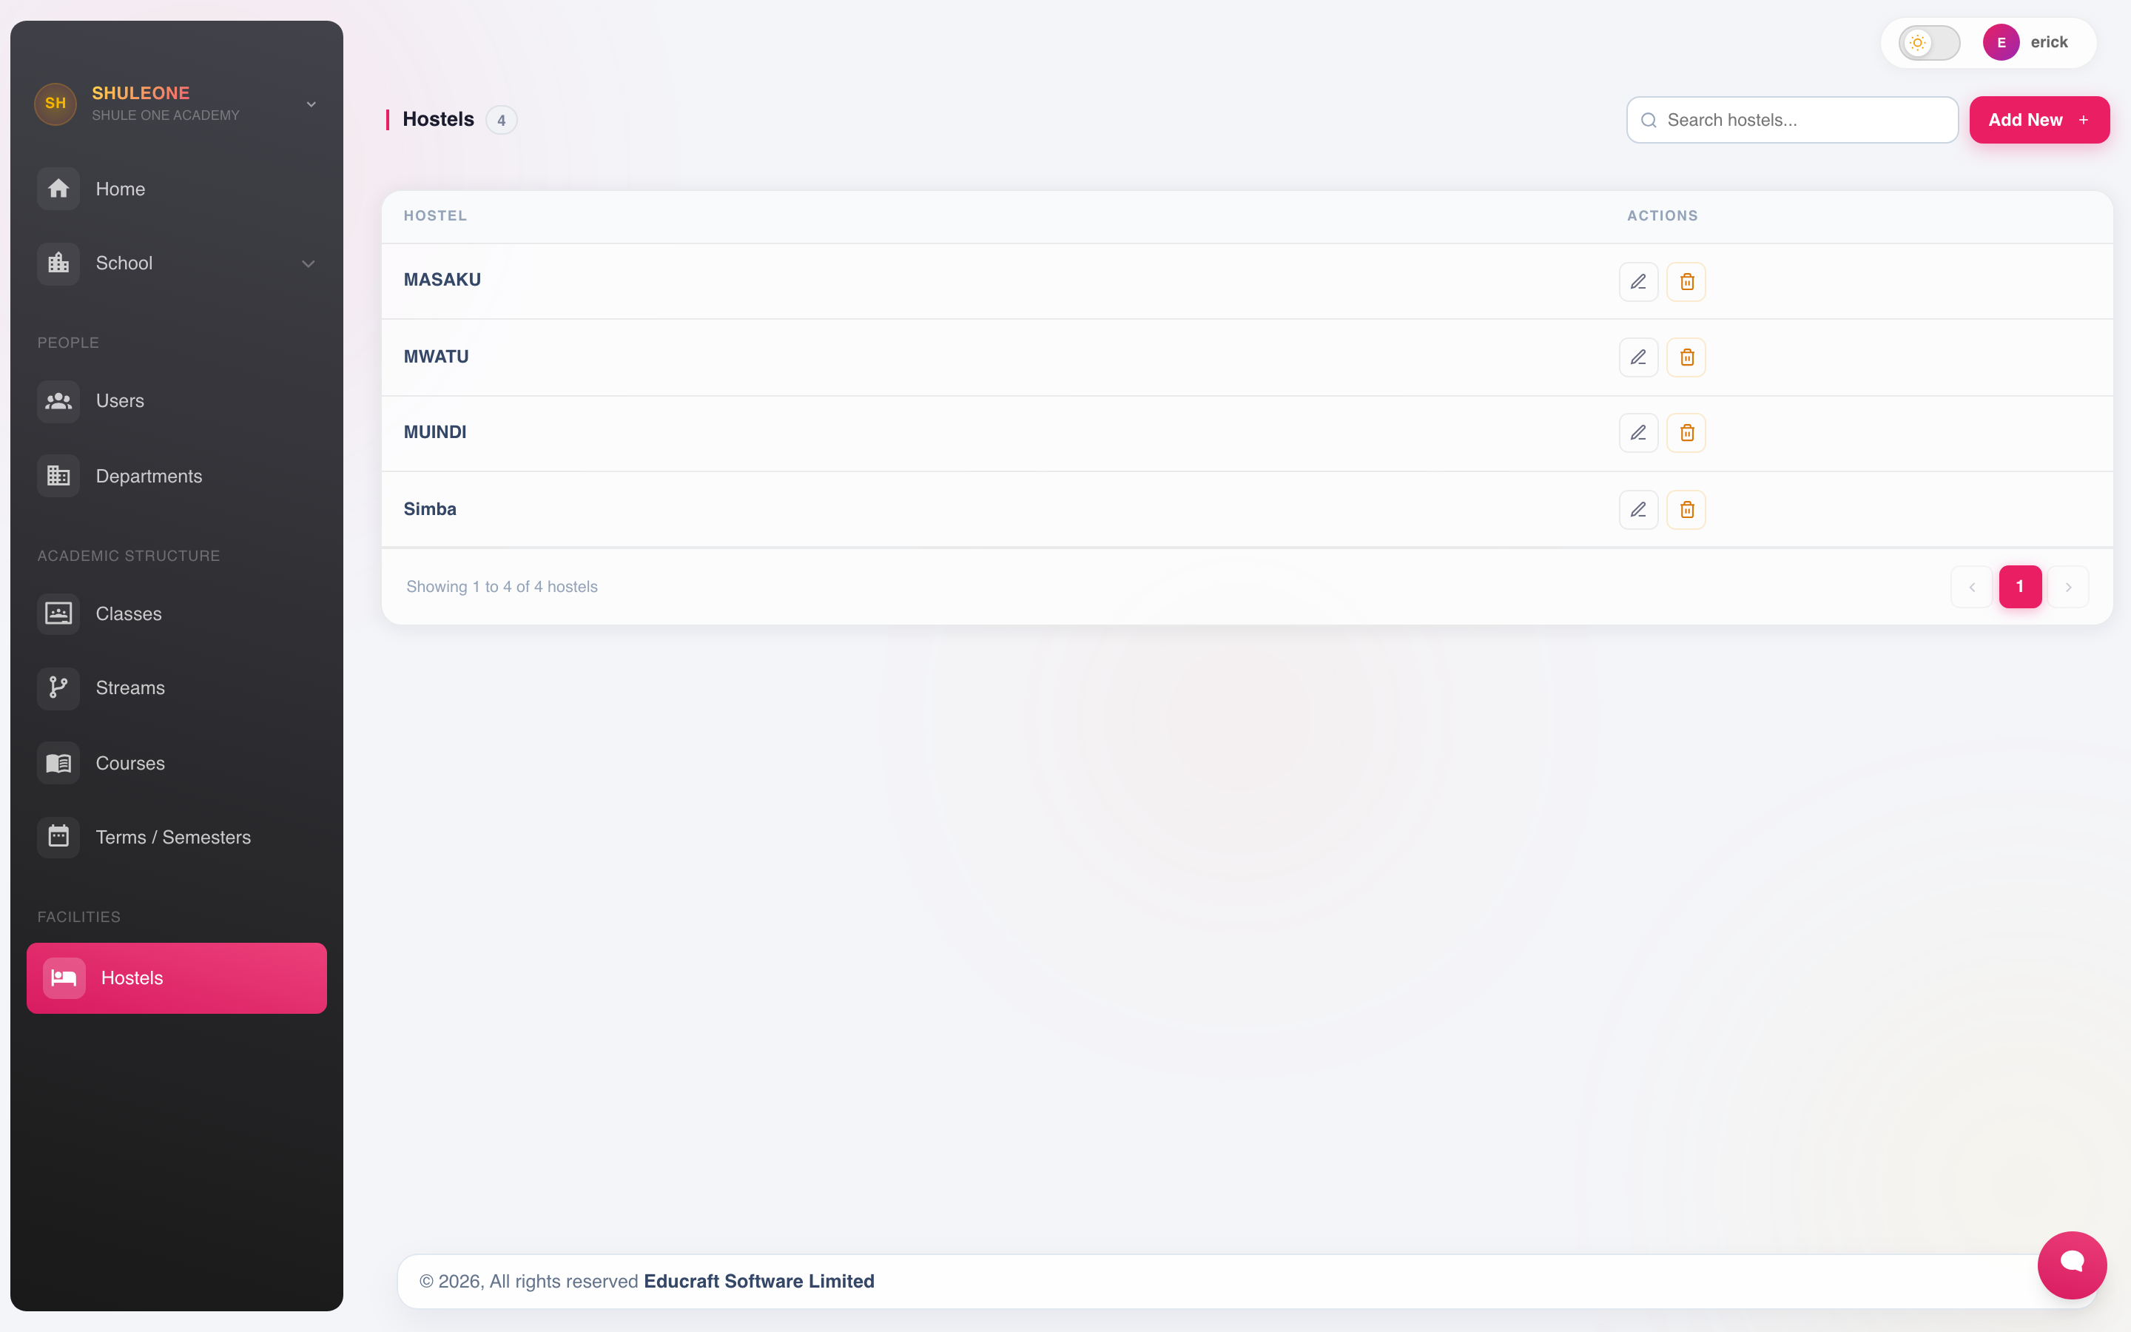The height and width of the screenshot is (1332, 2131).
Task: Click the Educraft Software Limited footer text
Action: pos(759,1282)
